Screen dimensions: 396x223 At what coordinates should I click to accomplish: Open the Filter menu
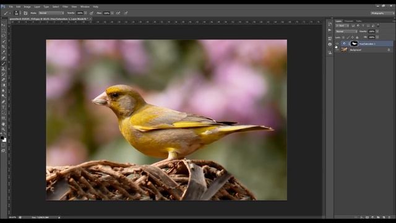[x=65, y=7]
